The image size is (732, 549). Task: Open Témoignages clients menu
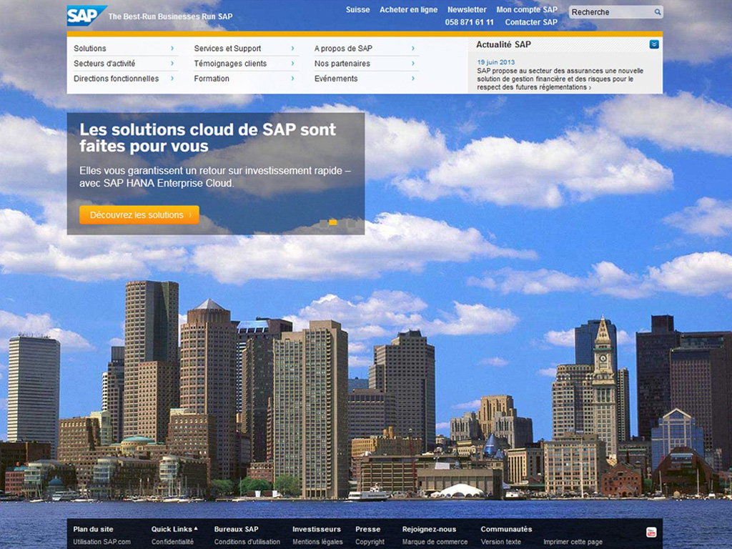coord(230,64)
